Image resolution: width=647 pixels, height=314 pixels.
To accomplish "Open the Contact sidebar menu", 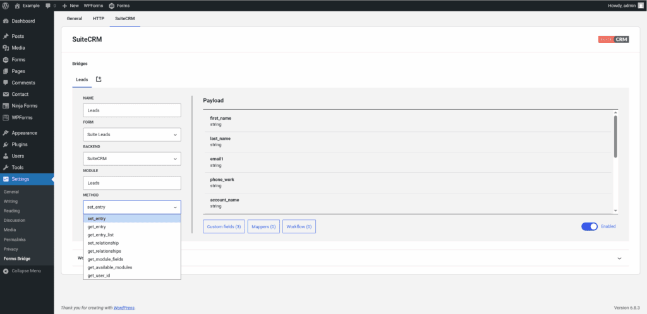I will [x=27, y=94].
